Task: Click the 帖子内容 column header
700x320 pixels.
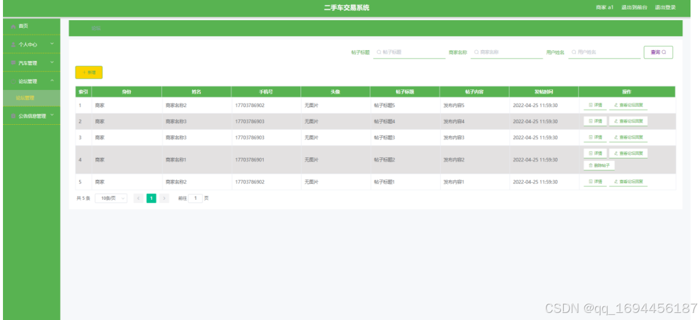Action: (474, 92)
